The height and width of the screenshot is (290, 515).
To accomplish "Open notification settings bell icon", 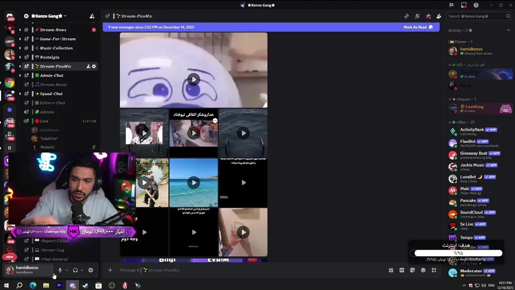I will pos(417,16).
